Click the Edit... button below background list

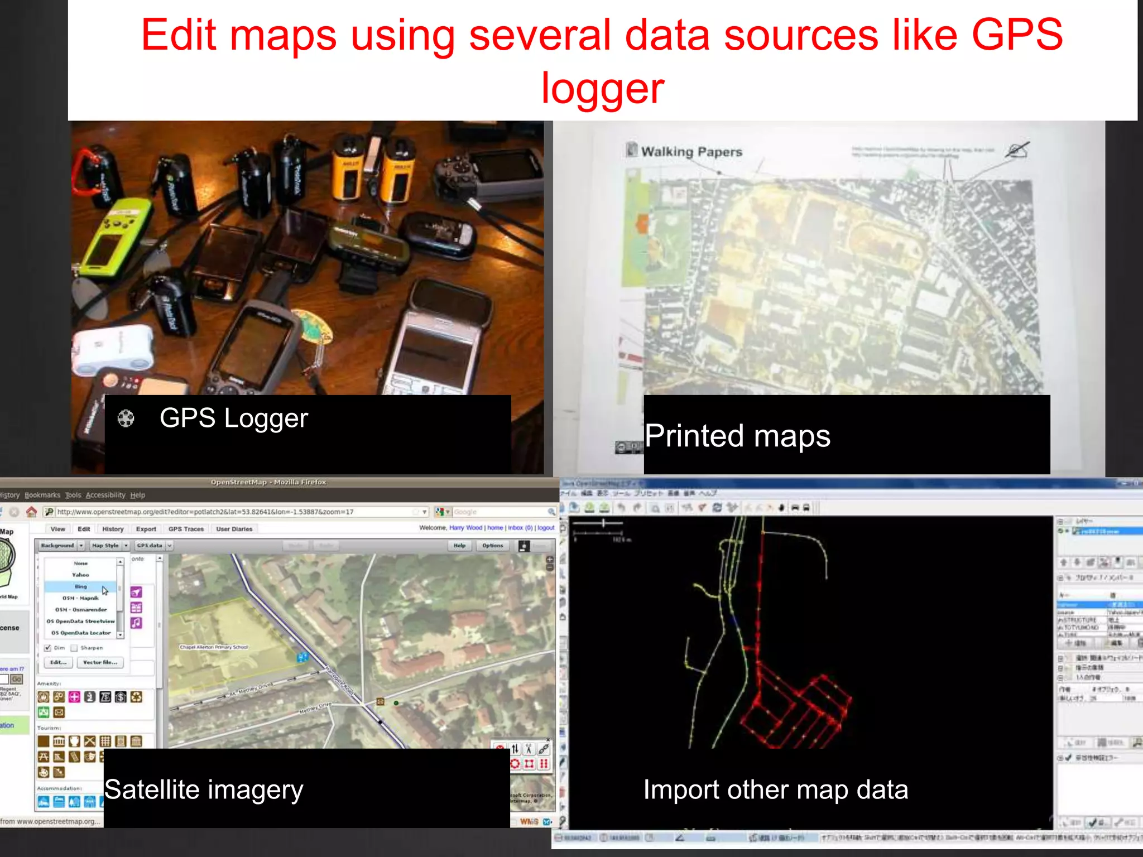(x=58, y=663)
